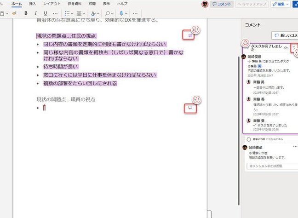Apply italic formatting
This screenshot has width=298, height=218.
coord(35,13)
